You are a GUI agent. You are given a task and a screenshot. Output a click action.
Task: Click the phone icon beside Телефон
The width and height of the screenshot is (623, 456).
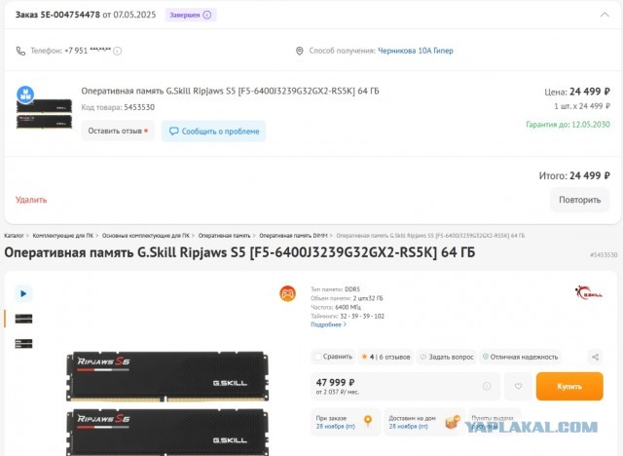tap(20, 51)
